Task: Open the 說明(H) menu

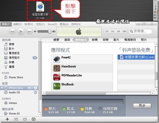Action: [x=76, y=24]
